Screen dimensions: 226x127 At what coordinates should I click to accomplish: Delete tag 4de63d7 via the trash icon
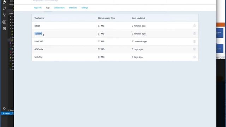tap(195, 42)
